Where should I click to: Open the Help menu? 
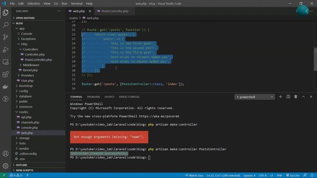[x=89, y=3]
